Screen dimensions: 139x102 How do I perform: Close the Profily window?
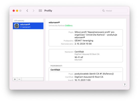pyautogui.click(x=14, y=11)
